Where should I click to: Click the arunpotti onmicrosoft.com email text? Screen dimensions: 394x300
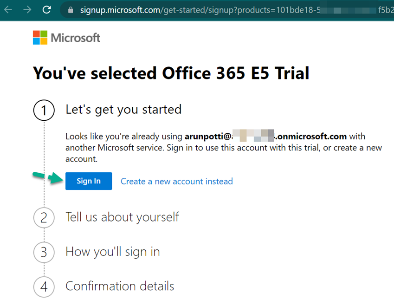pyautogui.click(x=265, y=137)
